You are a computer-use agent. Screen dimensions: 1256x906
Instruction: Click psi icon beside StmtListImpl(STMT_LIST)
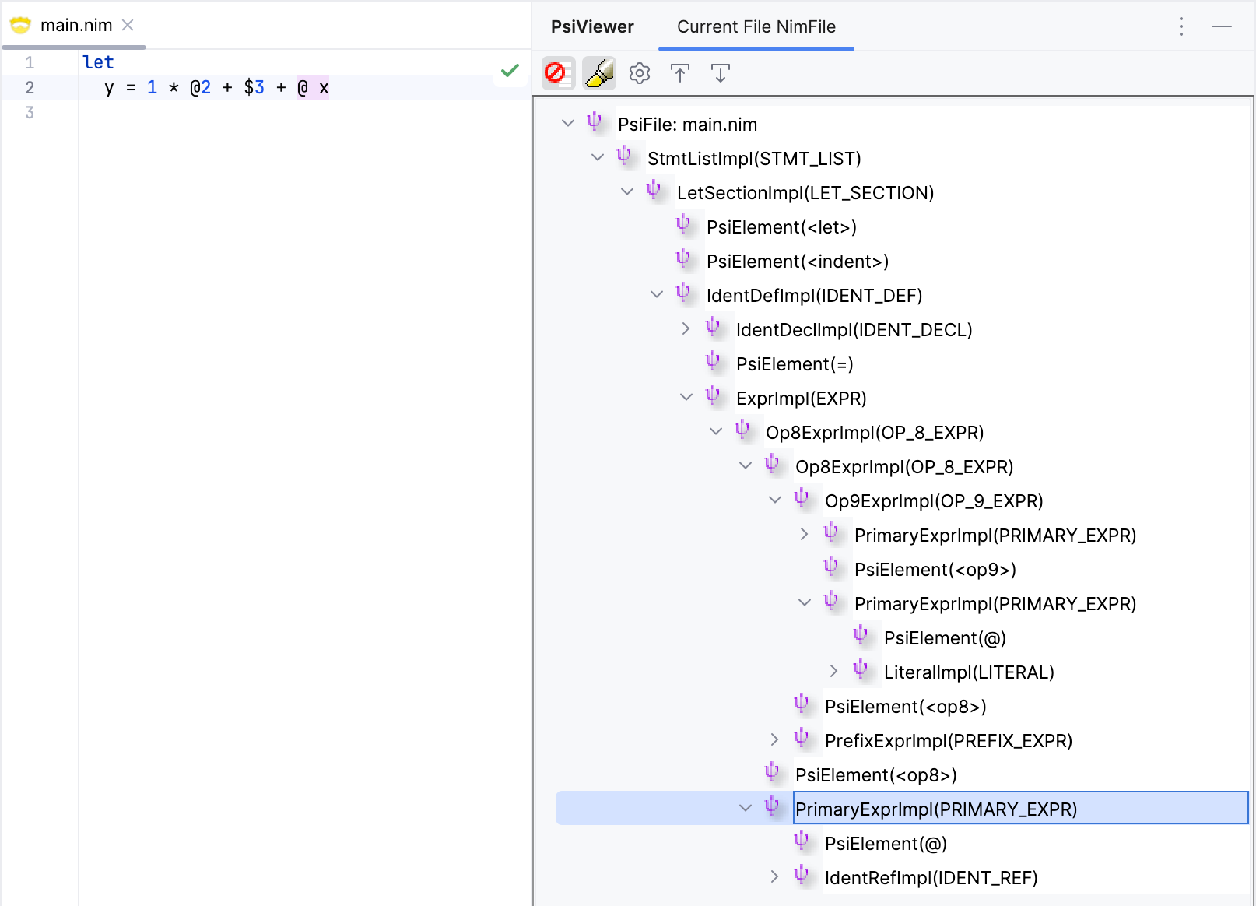pyautogui.click(x=624, y=156)
